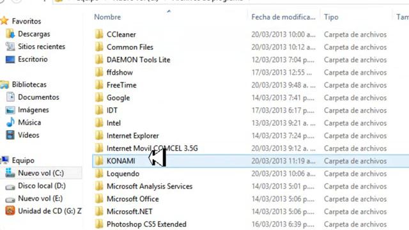Viewport: 409px width, 230px height.
Task: Click the Microsoft.NET folder icon
Action: tap(99, 211)
